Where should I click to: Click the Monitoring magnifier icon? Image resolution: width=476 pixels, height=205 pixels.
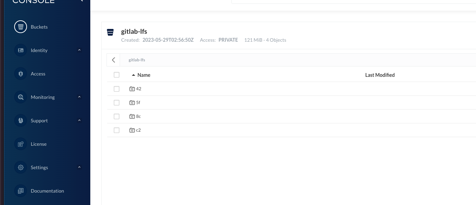pyautogui.click(x=20, y=97)
